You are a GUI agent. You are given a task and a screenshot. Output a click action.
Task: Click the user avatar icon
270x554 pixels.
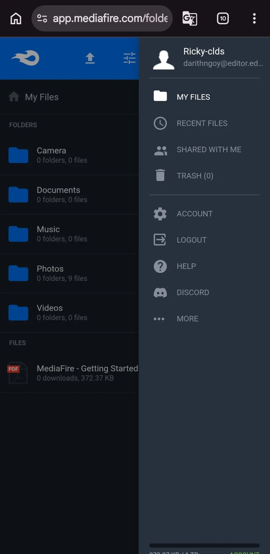(164, 60)
